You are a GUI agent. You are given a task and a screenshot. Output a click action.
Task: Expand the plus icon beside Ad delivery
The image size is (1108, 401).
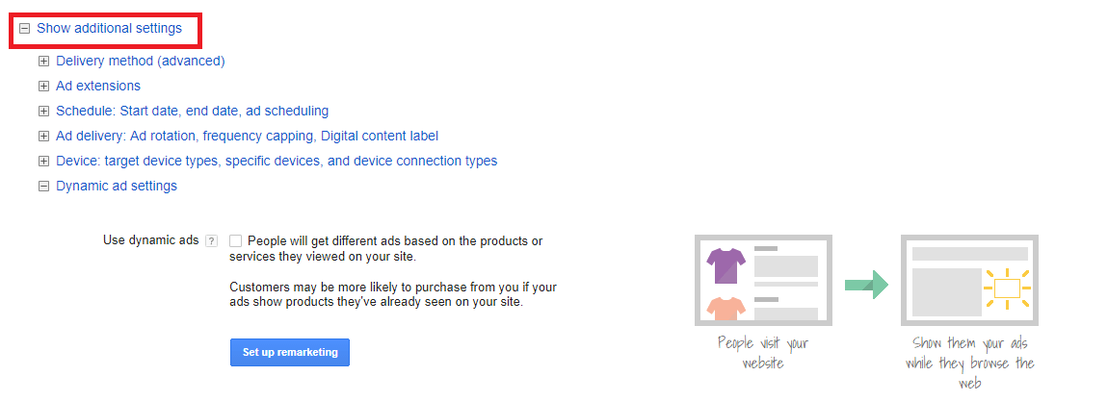tap(43, 136)
